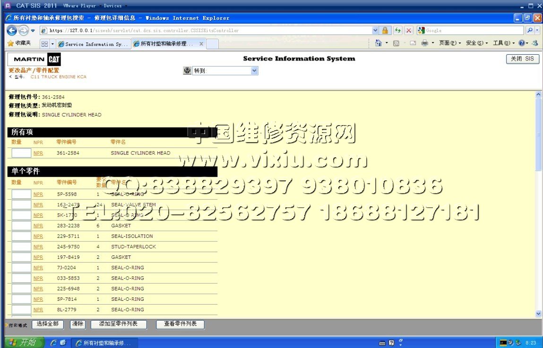The image size is (543, 348).
Task: Switch to Service Information Sy... tab
Action: coord(93,44)
